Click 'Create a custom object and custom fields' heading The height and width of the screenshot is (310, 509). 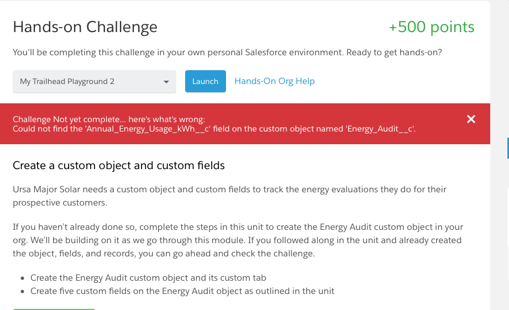119,165
